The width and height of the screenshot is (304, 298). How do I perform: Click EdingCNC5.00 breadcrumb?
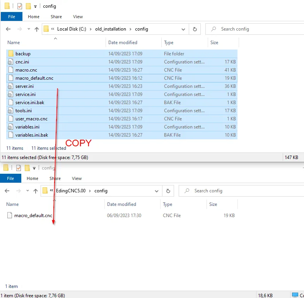tap(71, 191)
